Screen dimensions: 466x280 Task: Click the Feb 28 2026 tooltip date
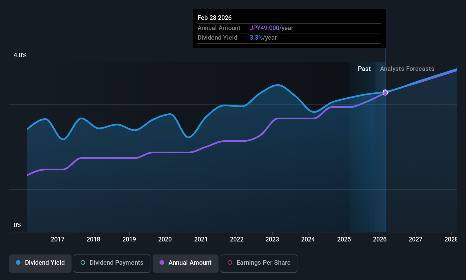click(x=215, y=18)
